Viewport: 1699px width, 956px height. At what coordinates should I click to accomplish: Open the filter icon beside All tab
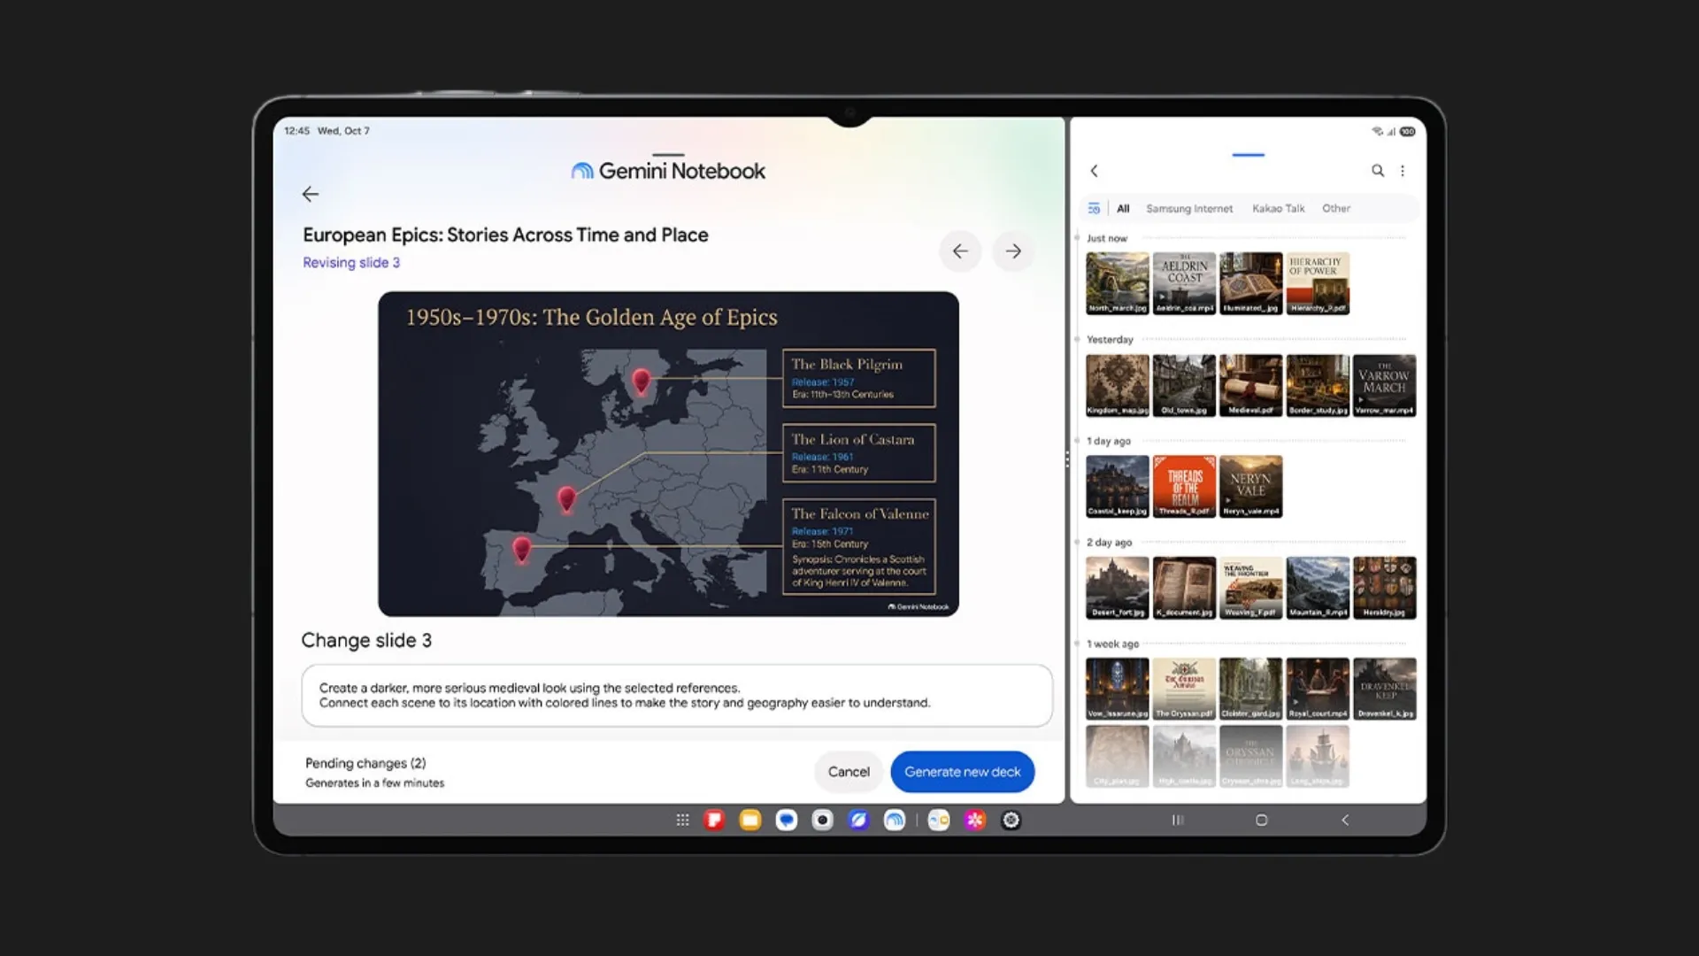(x=1094, y=209)
